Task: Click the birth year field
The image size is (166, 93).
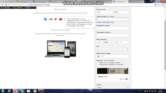Action: click(123, 42)
